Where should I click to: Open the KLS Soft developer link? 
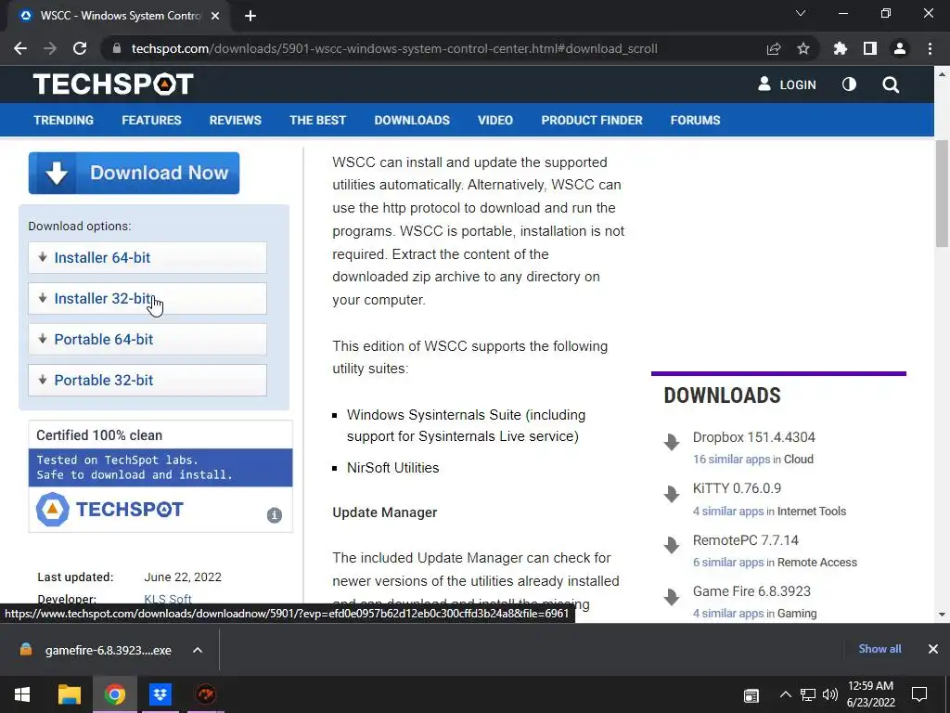tap(168, 599)
